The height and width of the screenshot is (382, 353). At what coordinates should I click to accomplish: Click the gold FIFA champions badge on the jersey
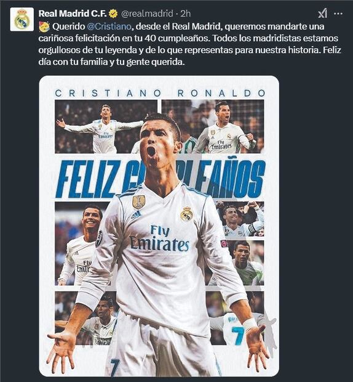[x=139, y=201]
